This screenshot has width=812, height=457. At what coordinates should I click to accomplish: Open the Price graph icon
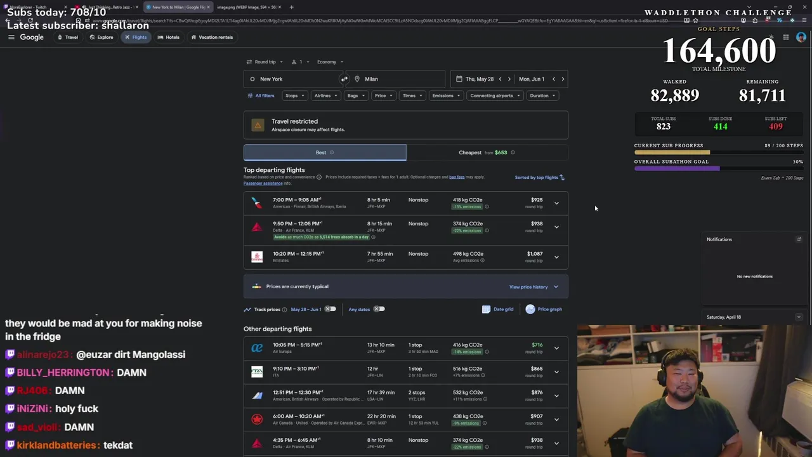point(530,309)
